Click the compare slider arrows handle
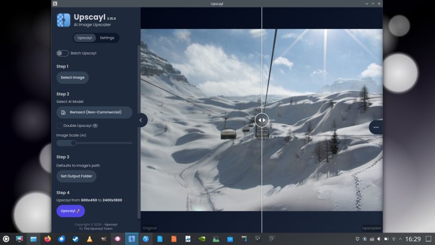Viewport: 435px width, 245px height. click(262, 120)
